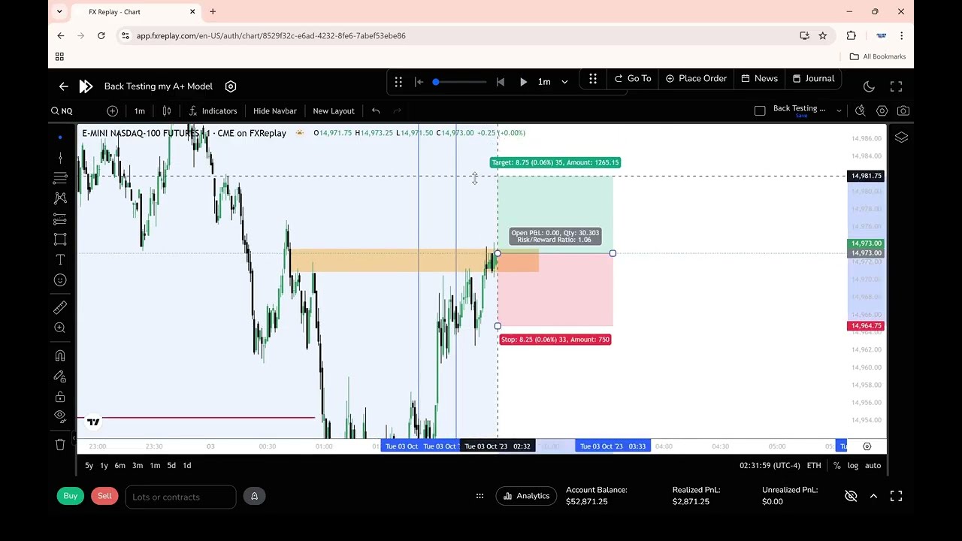Toggle magnet mode for drawings
The height and width of the screenshot is (541, 962).
tap(60, 355)
